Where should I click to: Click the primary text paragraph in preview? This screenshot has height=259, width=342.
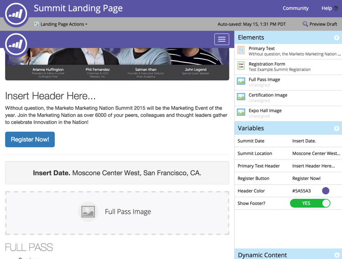(116, 115)
